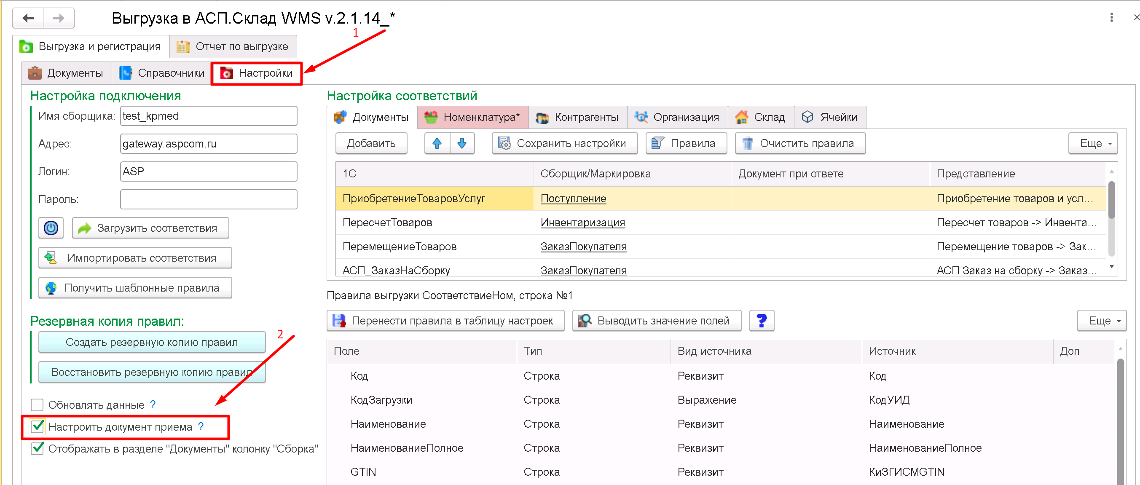
Task: Click Создать резервную копию правил
Action: click(x=152, y=343)
